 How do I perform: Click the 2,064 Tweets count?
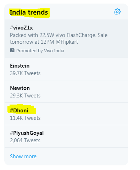coord(25,140)
